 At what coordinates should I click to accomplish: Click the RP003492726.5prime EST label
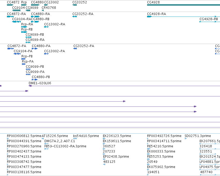pos(164,136)
